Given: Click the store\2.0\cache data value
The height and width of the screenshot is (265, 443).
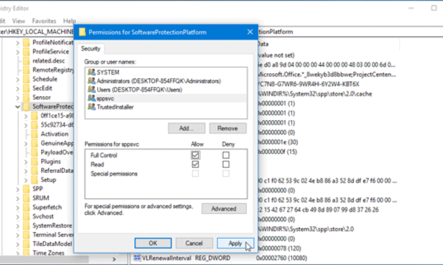Looking at the screenshot, I should (x=315, y=94).
